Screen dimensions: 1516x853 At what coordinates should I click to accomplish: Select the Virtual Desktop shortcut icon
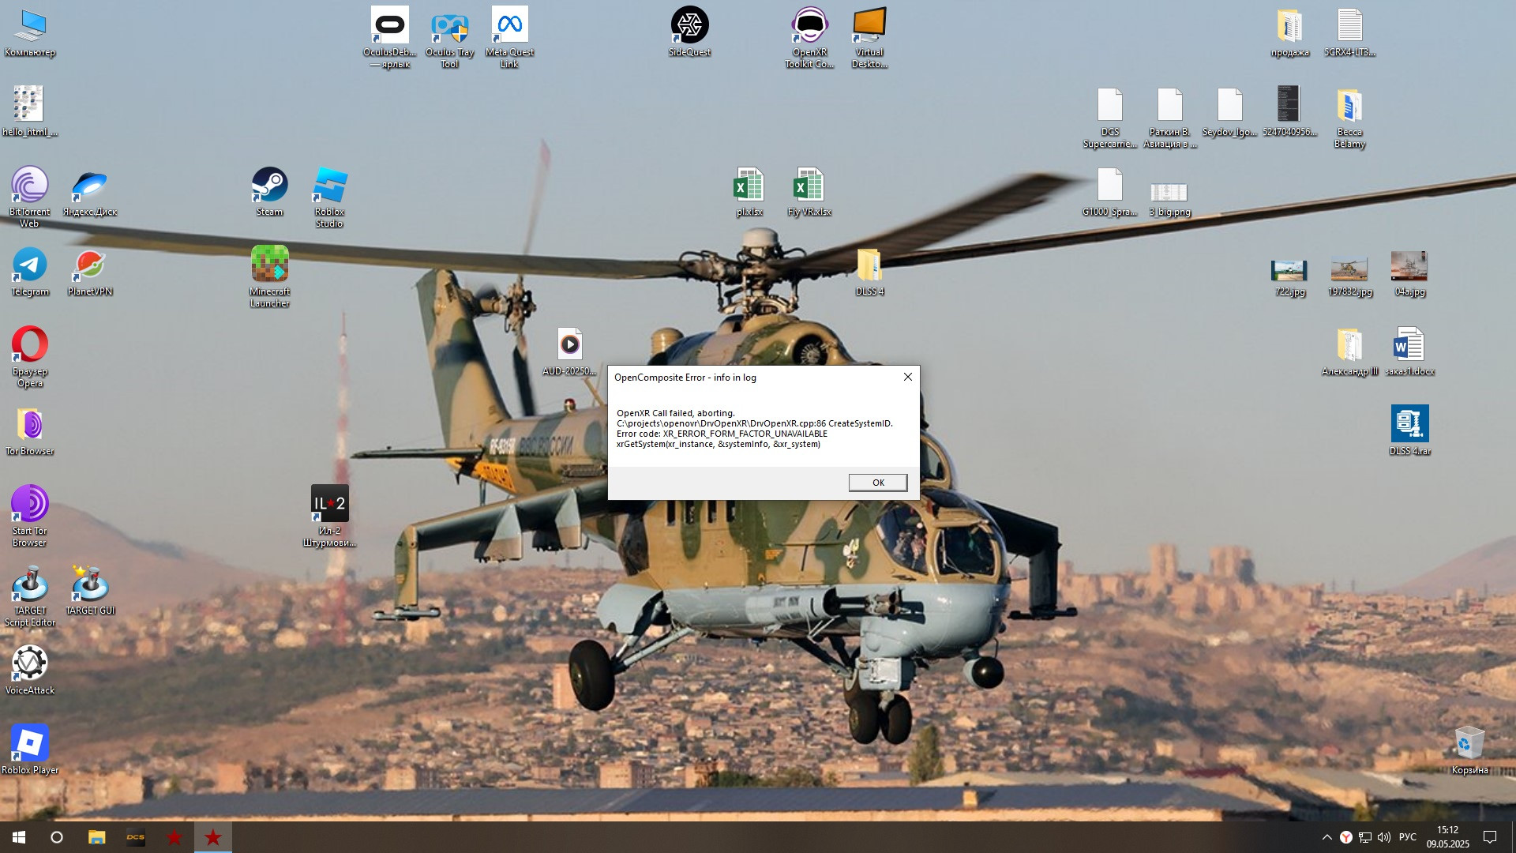tap(869, 38)
